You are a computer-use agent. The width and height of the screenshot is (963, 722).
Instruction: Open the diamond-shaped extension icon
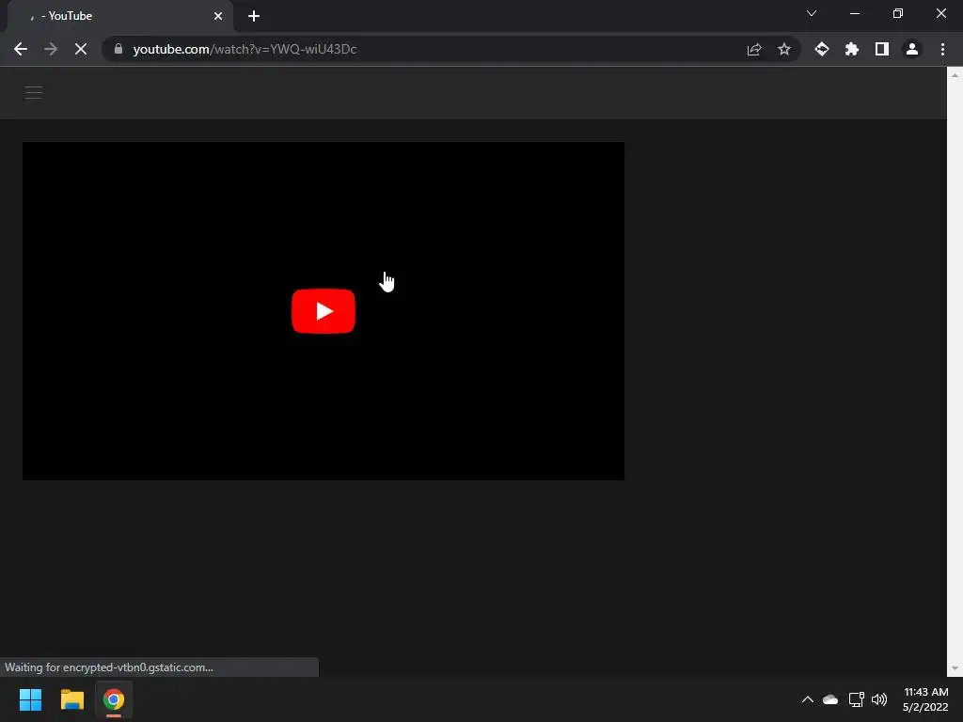tap(822, 49)
